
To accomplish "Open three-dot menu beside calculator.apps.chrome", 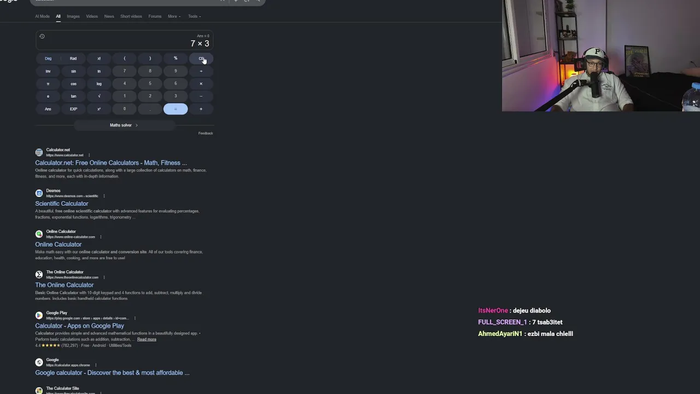I will (96, 365).
